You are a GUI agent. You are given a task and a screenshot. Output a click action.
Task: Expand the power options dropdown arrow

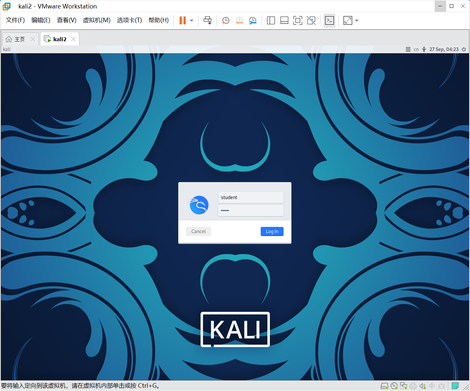(192, 21)
